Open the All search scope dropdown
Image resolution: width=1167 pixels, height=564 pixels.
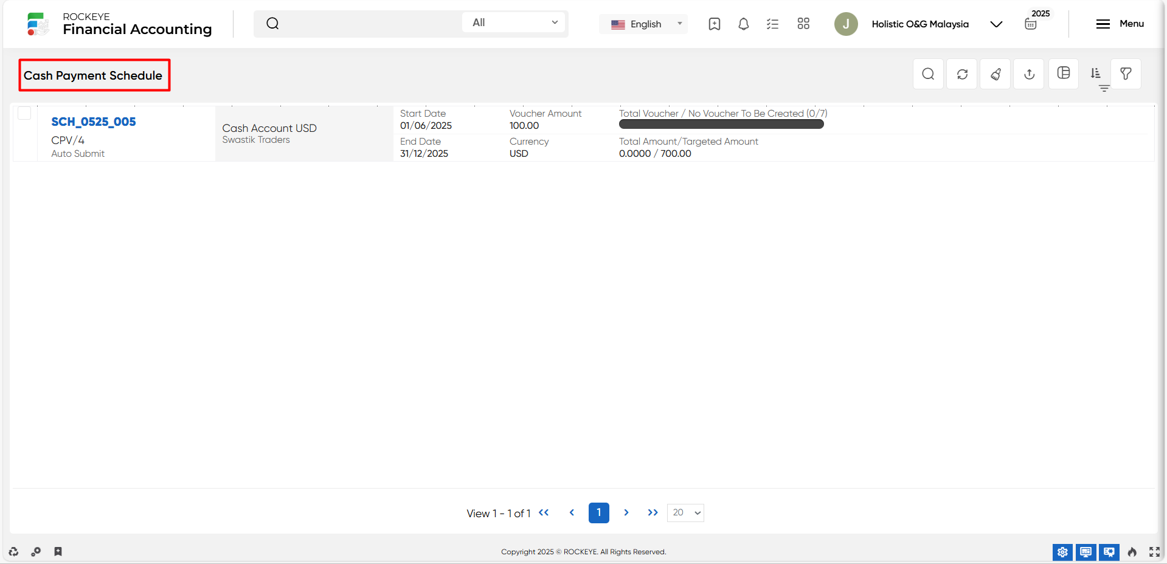coord(514,22)
